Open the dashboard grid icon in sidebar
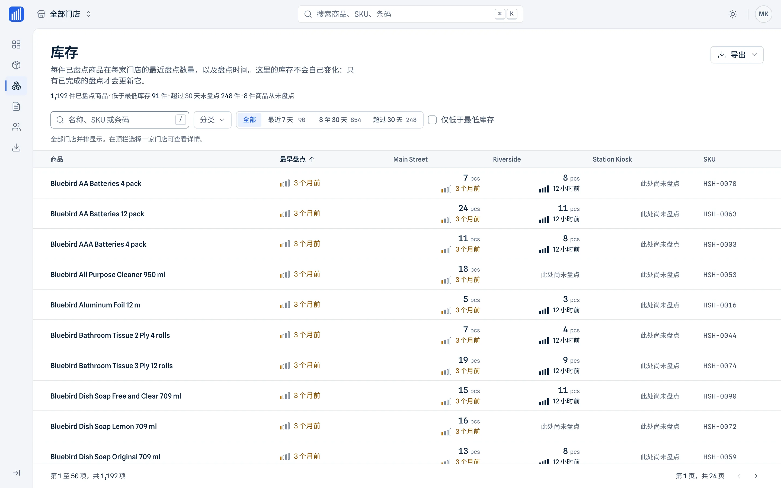 pyautogui.click(x=16, y=44)
